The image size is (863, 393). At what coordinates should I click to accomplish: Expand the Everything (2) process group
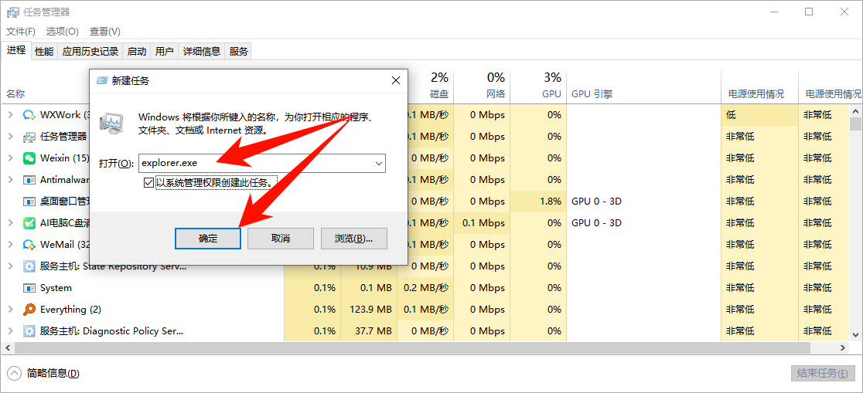(x=10, y=310)
